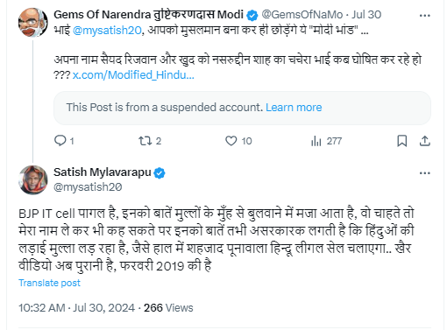Click GemsOfNaMo profile avatar

32,23
